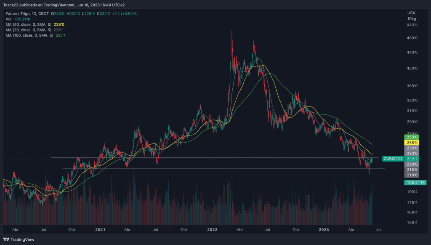Screen dimensions: 431x245
Task: Select the MA 20 indicator legend
Action: [x=29, y=30]
